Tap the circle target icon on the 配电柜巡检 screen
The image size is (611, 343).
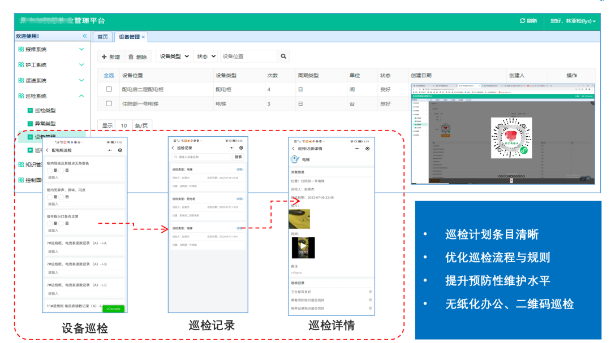coord(120,150)
